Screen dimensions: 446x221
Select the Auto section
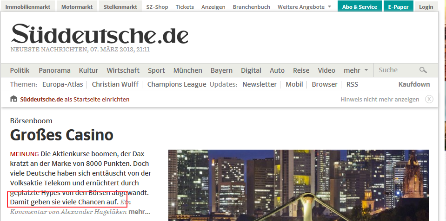pyautogui.click(x=277, y=70)
